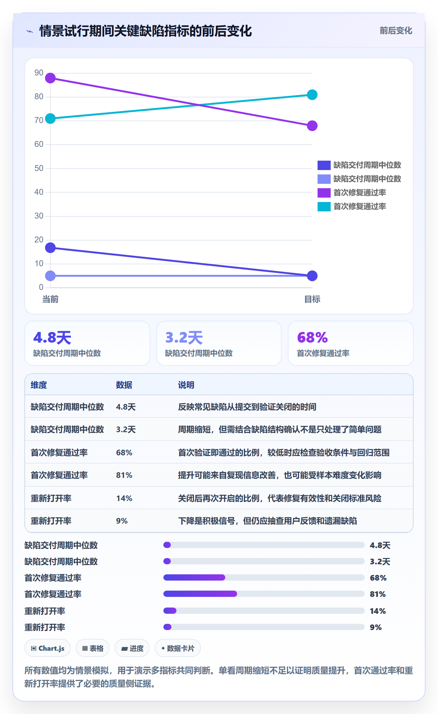The width and height of the screenshot is (438, 714).
Task: Click the 当前 x-axis label
Action: [50, 299]
